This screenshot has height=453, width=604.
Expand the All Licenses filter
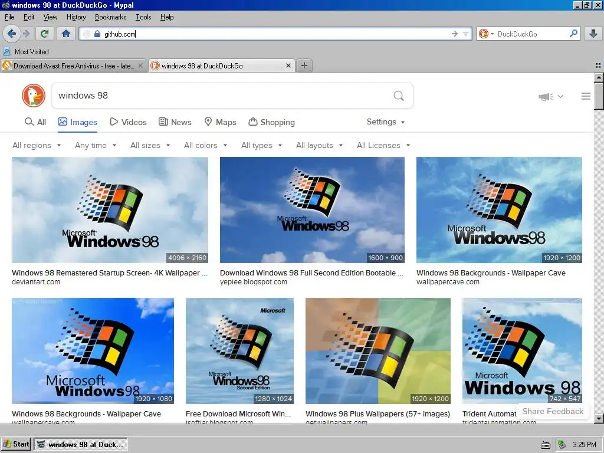pos(383,145)
